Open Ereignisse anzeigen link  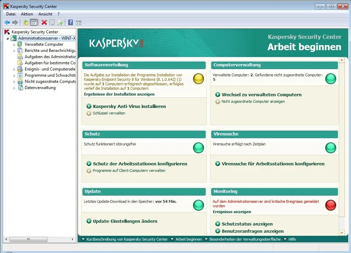point(232,212)
